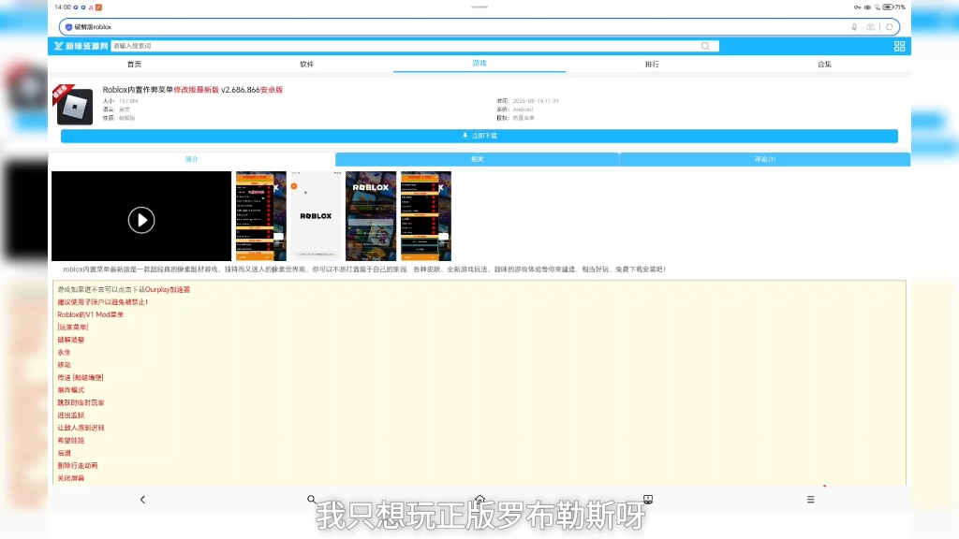Go to the 首页 tab
Image resolution: width=959 pixels, height=539 pixels.
click(134, 65)
